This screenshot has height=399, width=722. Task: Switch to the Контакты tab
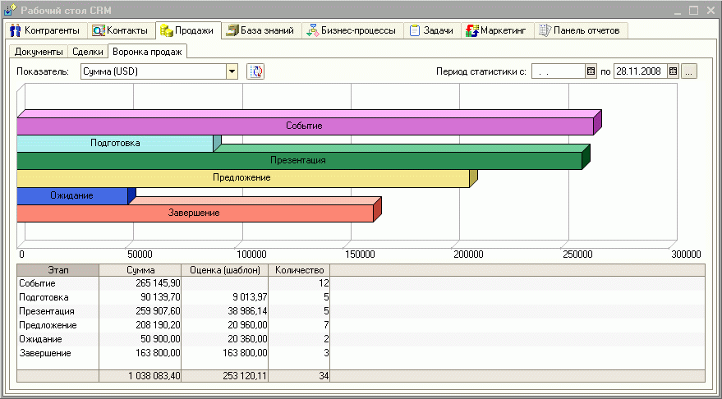point(120,30)
